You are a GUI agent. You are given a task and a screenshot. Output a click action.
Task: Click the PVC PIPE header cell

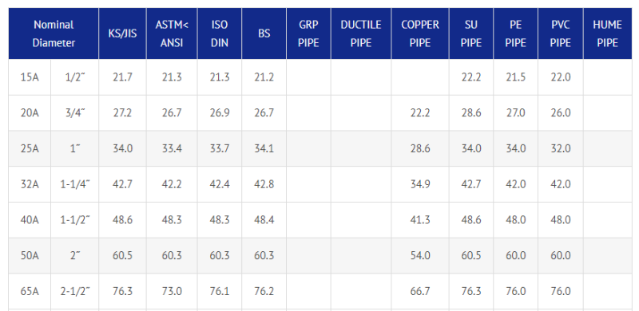pyautogui.click(x=561, y=33)
